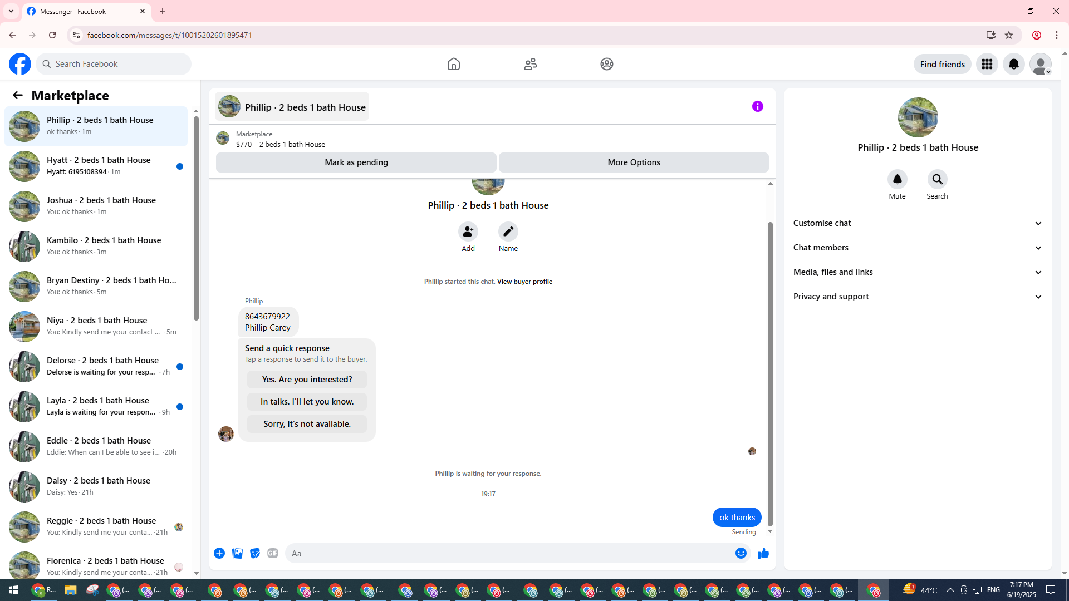Open the emoji picker
The image size is (1069, 601).
[x=741, y=553]
